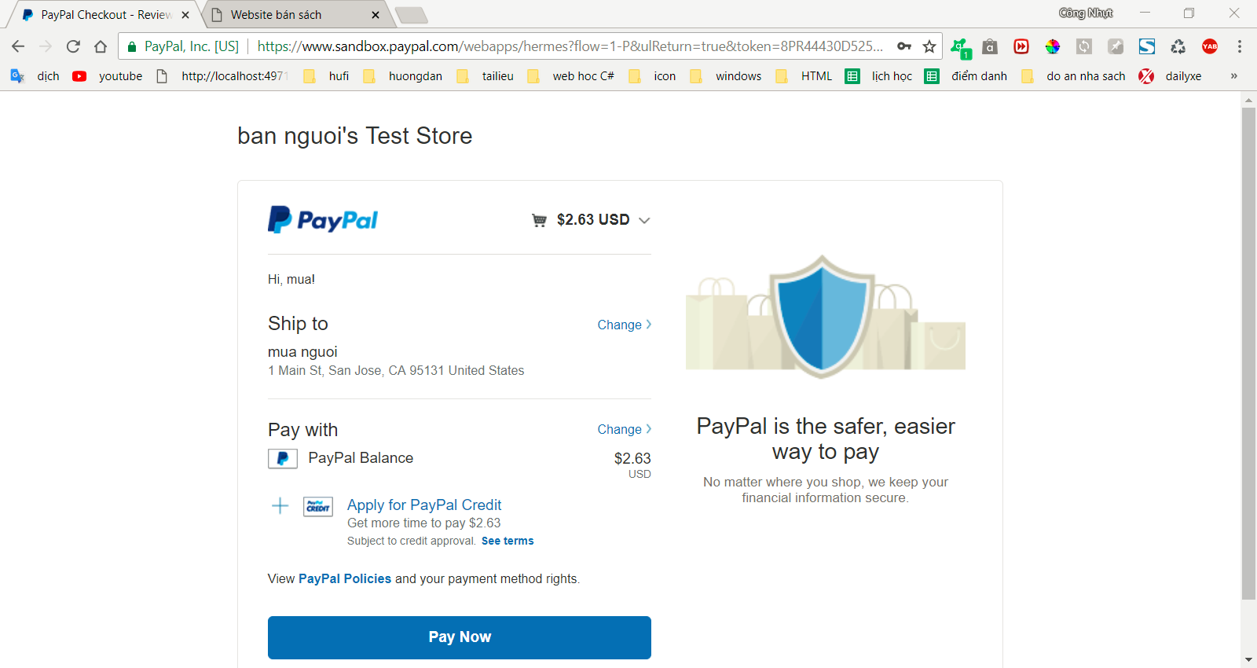This screenshot has height=668, width=1257.
Task: Click the recycle arrows extension icon
Action: (x=1178, y=46)
